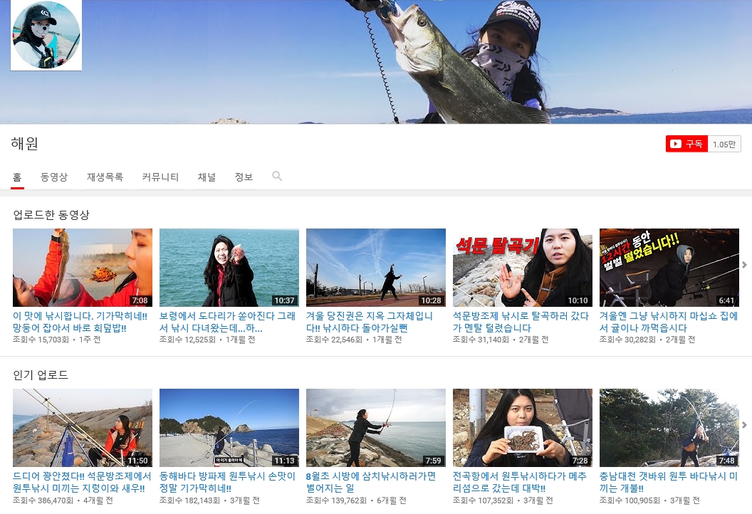Open the 동해바다 방파제 원투낚시 title link

[x=226, y=482]
